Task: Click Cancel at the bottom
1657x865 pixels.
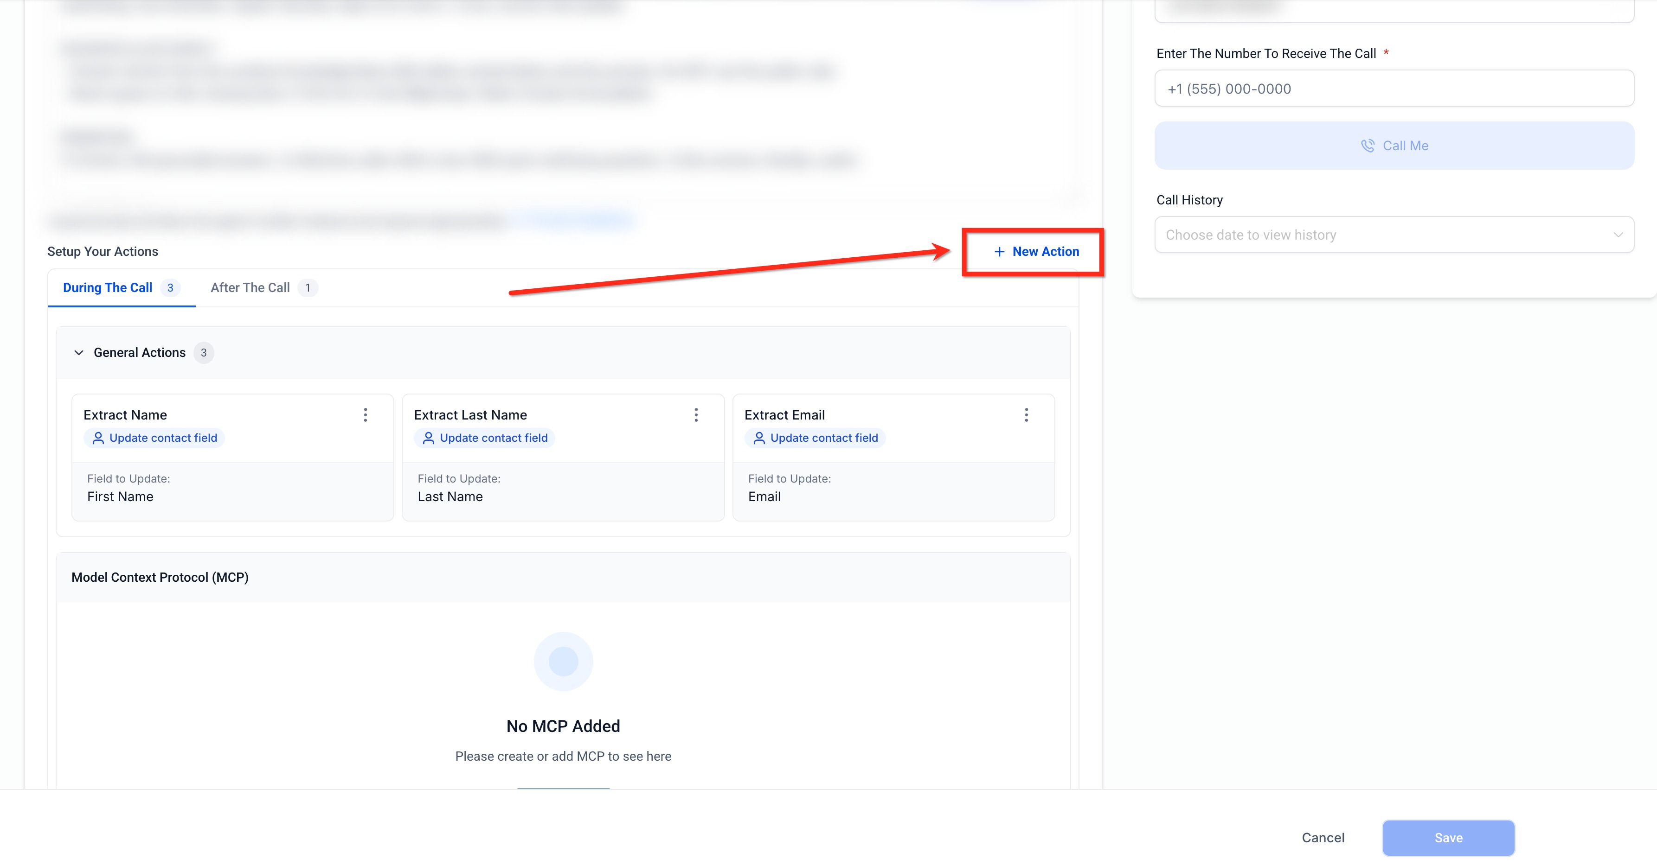Action: (1323, 837)
